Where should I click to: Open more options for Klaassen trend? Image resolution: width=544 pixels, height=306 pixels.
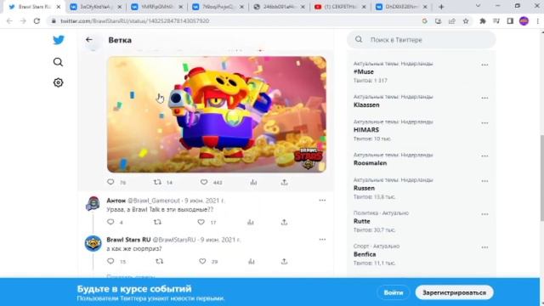(x=484, y=99)
